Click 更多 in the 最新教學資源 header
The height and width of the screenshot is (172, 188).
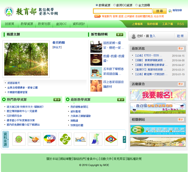pos(121,100)
